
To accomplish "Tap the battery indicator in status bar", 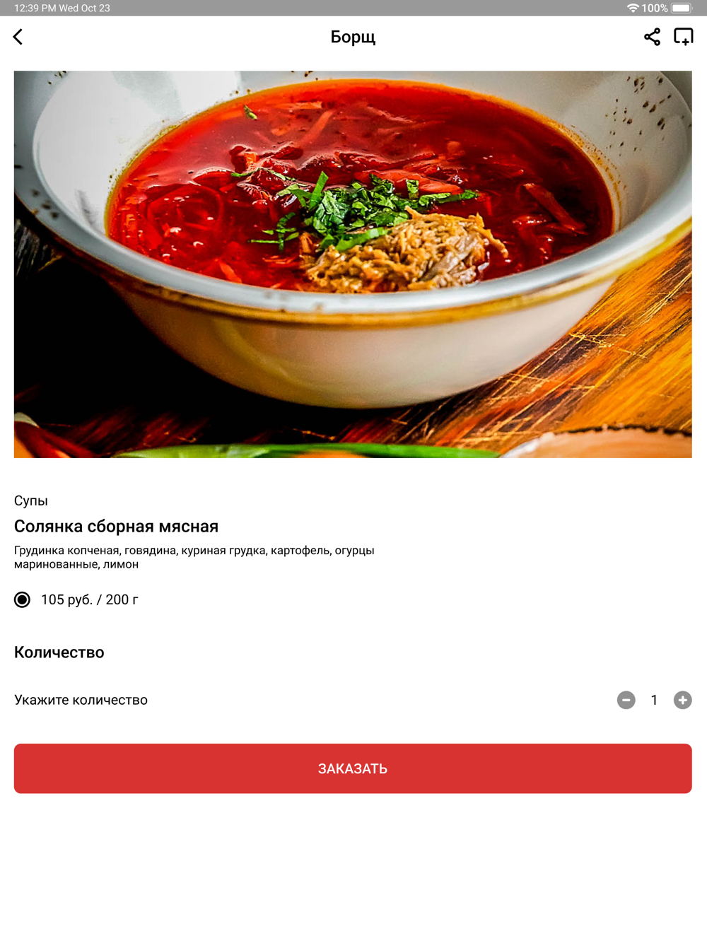I will [x=682, y=8].
